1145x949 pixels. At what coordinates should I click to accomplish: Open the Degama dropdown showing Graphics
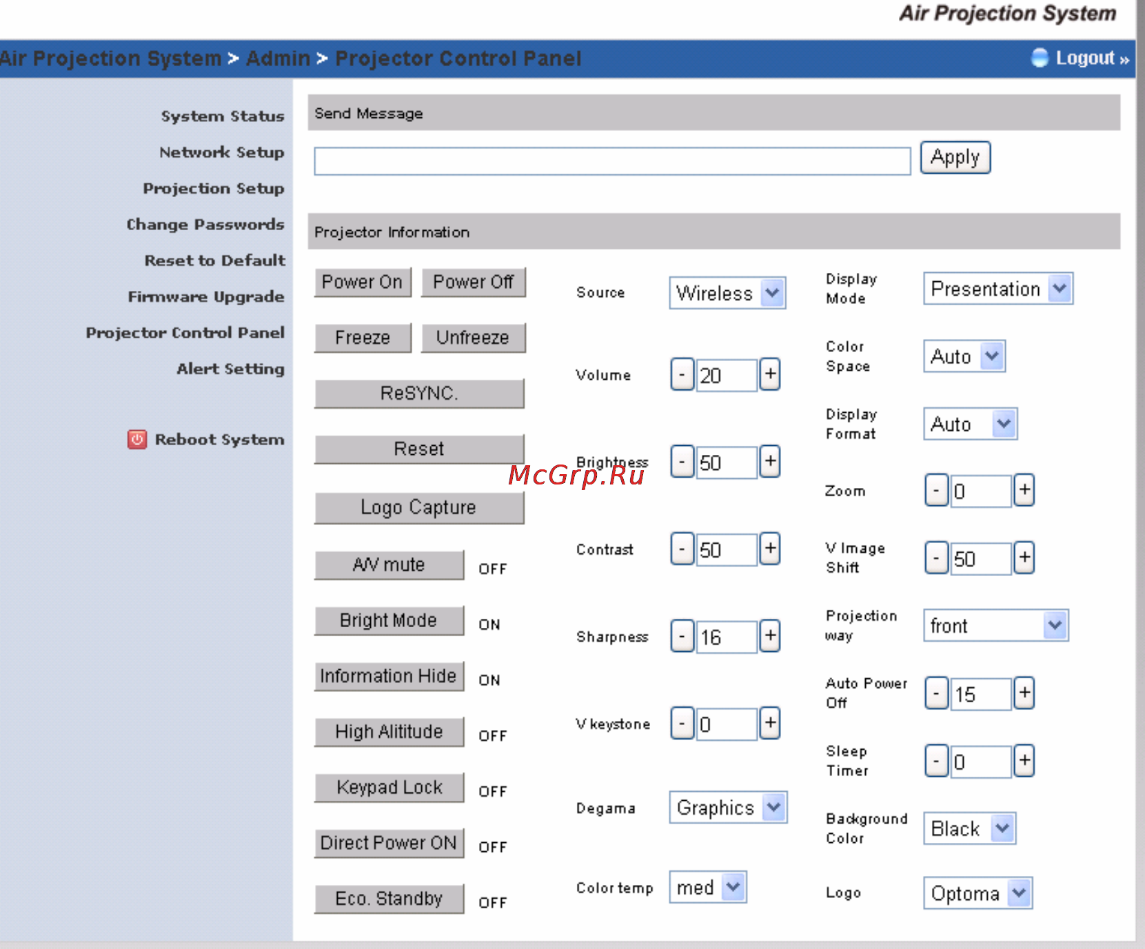click(728, 807)
